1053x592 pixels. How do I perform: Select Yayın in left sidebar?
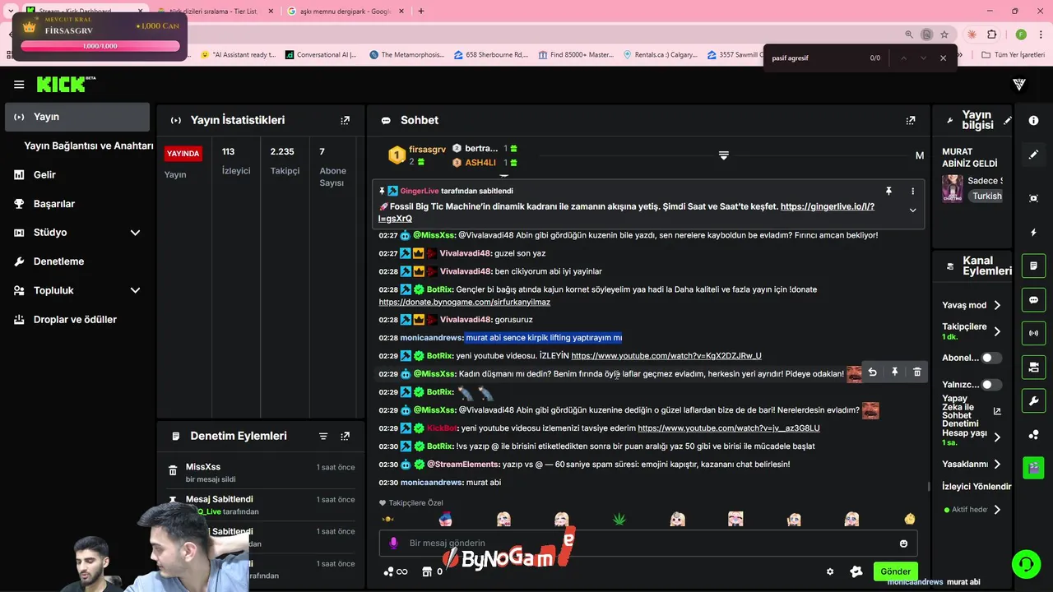(x=77, y=117)
